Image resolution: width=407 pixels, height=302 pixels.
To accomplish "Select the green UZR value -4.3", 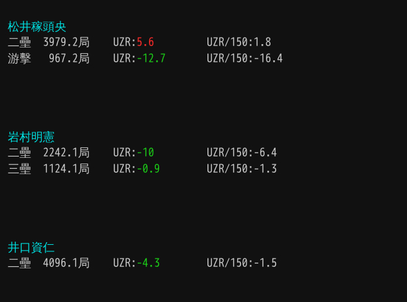I will [x=148, y=263].
